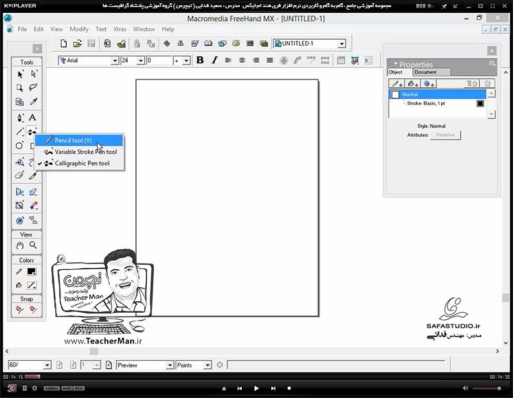Open the font size 24 dropdown
Screen dimensions: 513x398
pos(140,60)
